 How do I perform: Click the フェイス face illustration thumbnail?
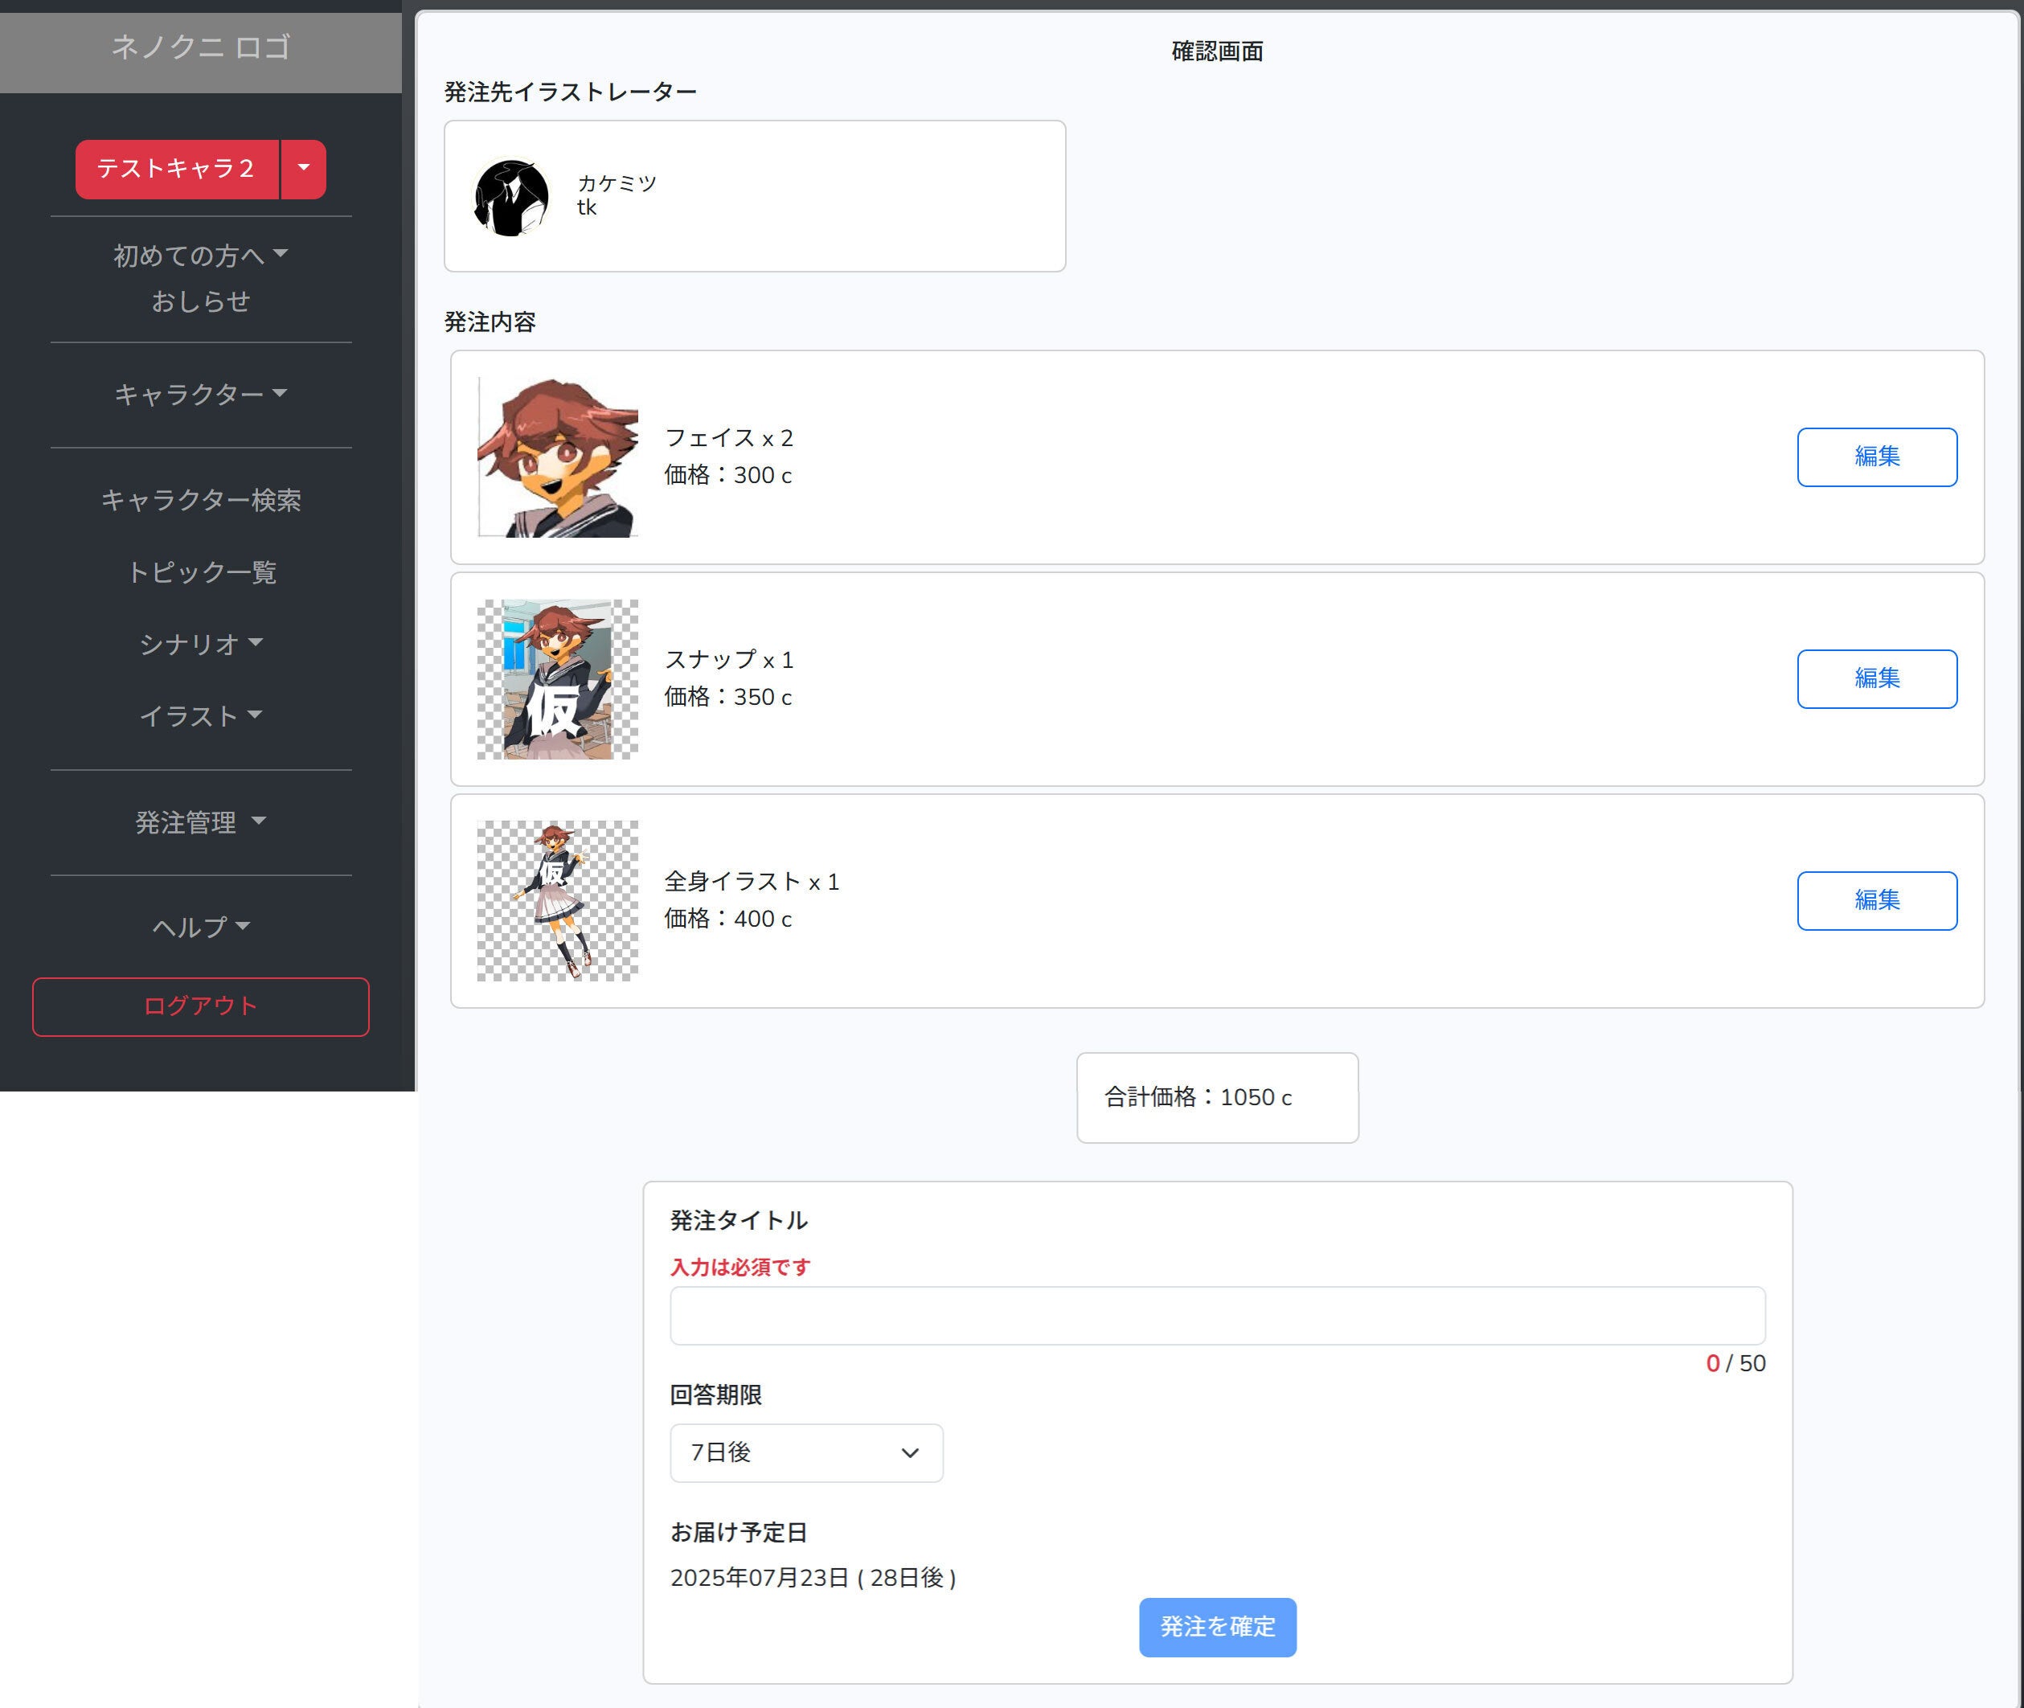pyautogui.click(x=557, y=457)
